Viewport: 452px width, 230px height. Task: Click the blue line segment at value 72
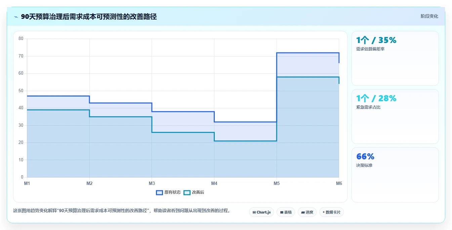308,53
